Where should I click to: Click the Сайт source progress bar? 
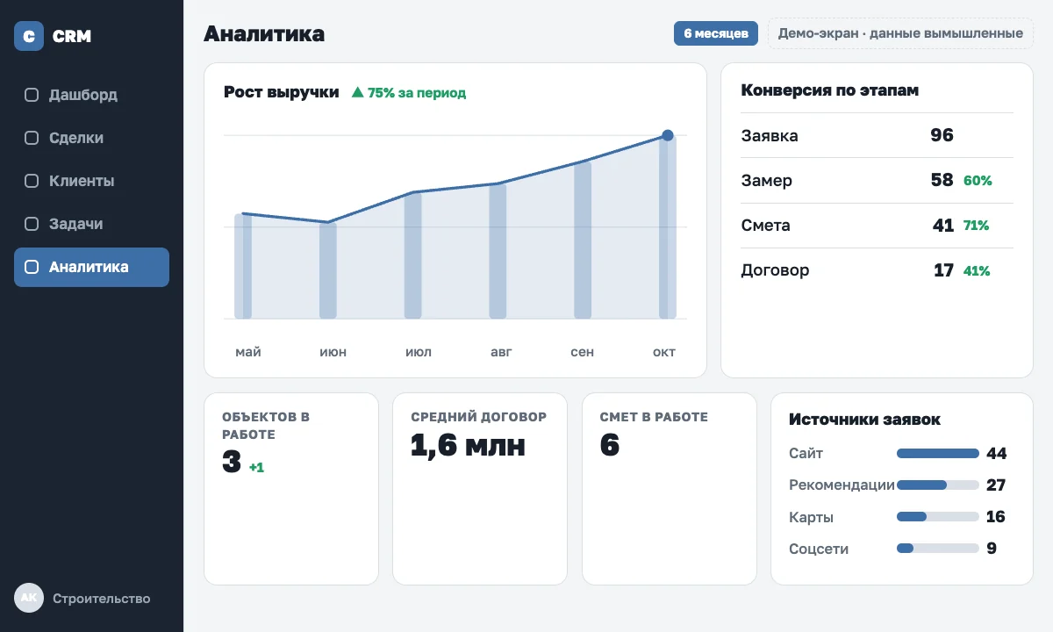(x=938, y=454)
